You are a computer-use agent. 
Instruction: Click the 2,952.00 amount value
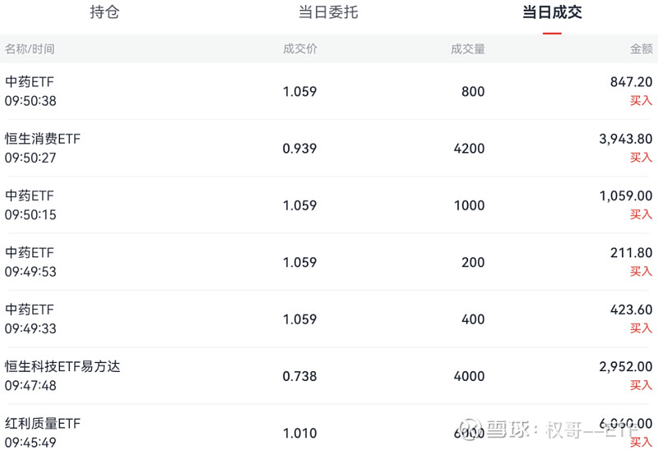coord(626,367)
